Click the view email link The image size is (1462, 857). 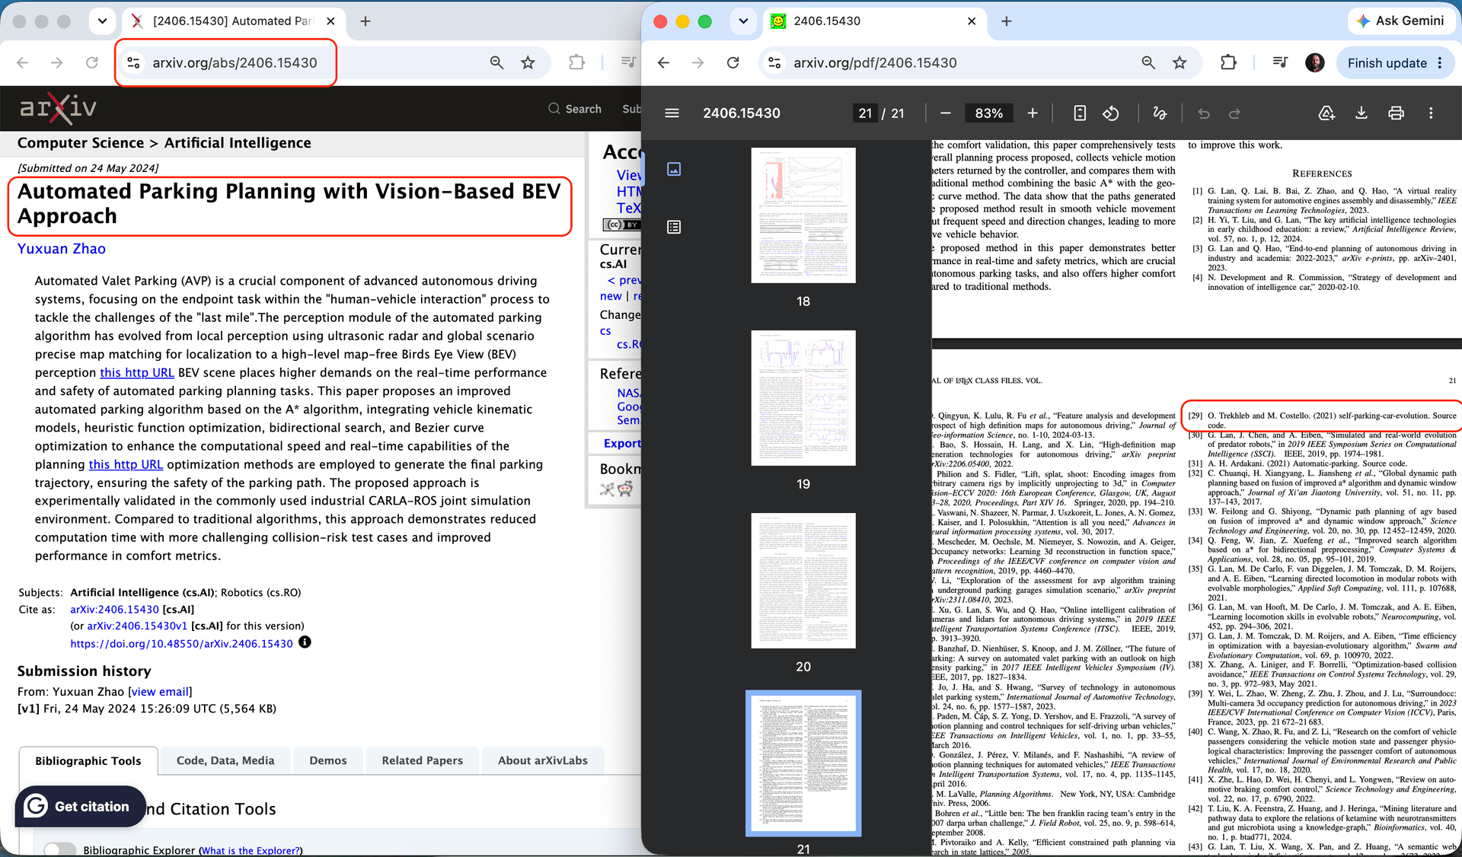tap(160, 692)
